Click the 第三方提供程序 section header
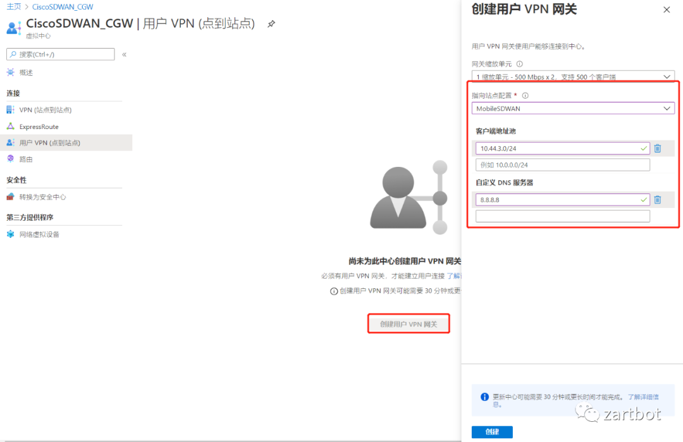The height and width of the screenshot is (442, 683). (30, 218)
